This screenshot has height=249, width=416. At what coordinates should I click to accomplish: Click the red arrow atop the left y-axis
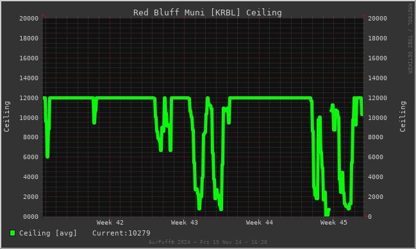(x=43, y=15)
